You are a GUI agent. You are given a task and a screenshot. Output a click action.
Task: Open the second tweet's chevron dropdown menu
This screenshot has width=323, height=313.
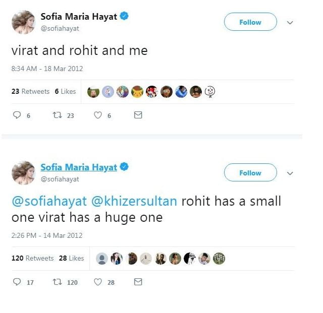290,173
